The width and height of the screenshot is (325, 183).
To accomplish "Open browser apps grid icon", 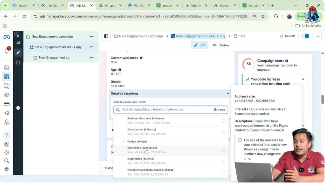I will point(5,26).
